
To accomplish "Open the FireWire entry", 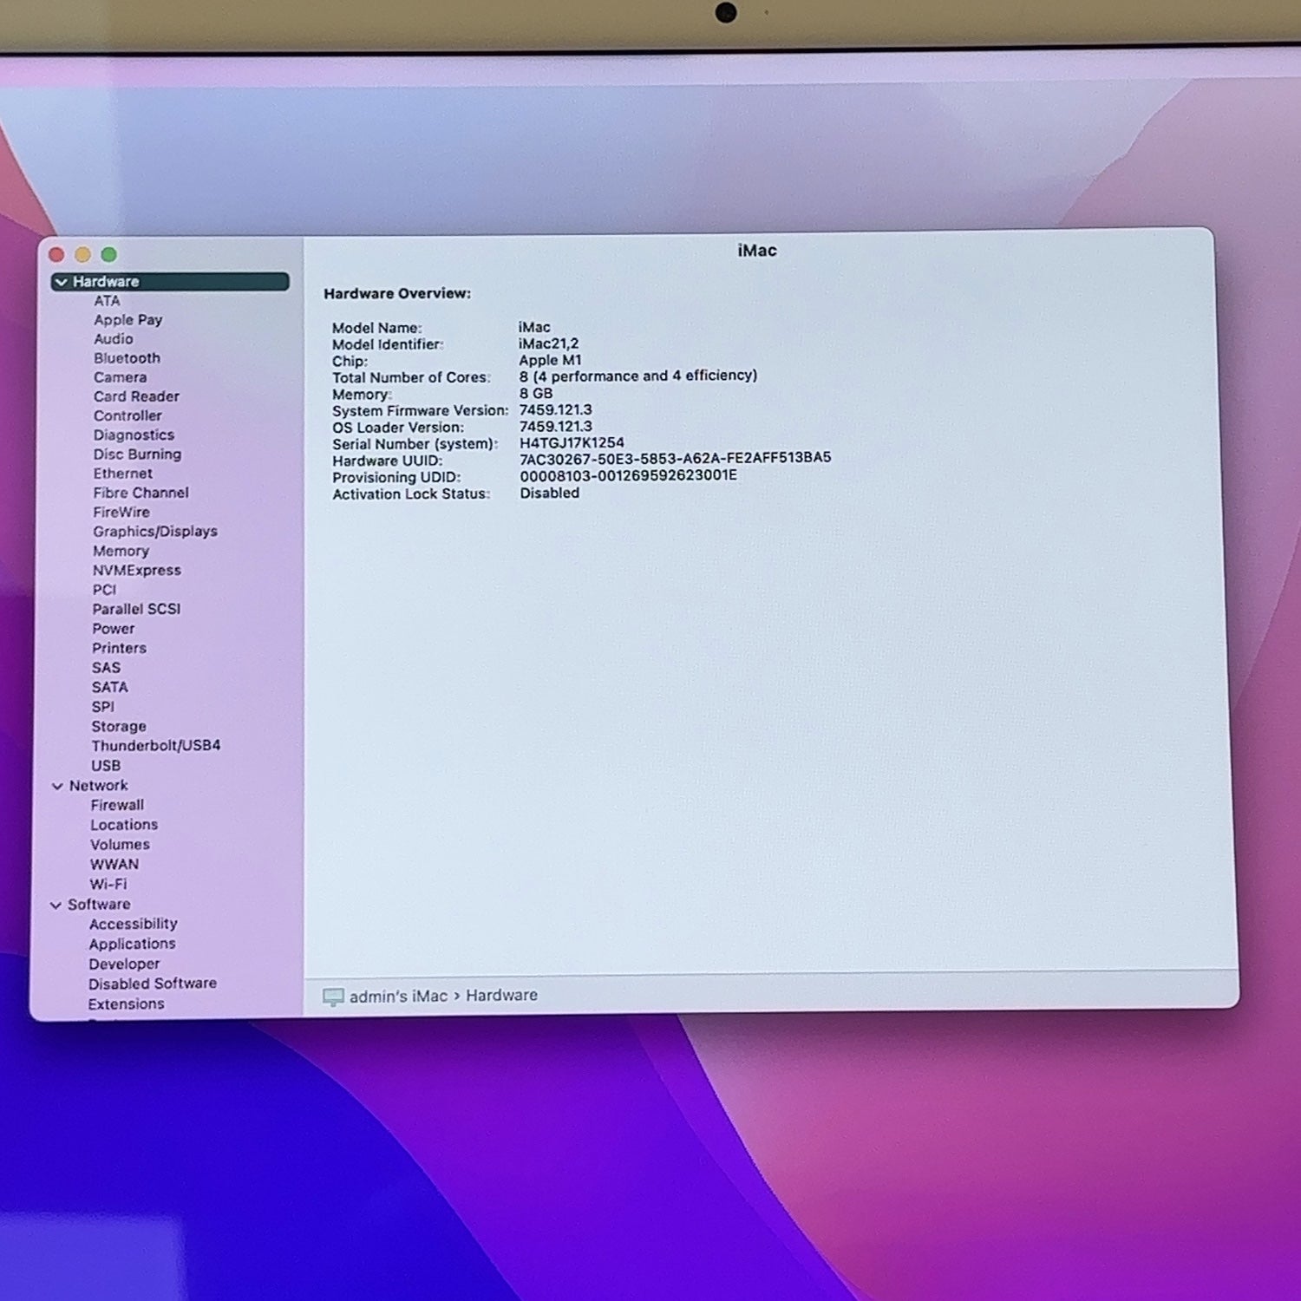I will (x=121, y=513).
